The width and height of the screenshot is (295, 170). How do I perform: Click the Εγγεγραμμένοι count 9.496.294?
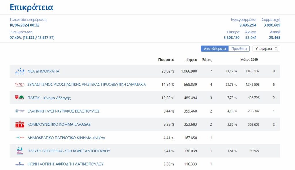(x=248, y=25)
